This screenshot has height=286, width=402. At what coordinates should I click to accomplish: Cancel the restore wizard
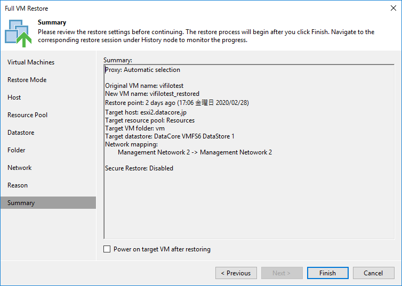373,273
